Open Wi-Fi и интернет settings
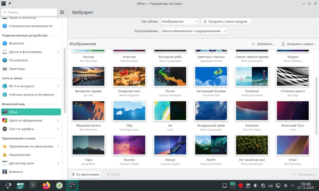Viewport: 319px width, 191px height. coord(31,86)
